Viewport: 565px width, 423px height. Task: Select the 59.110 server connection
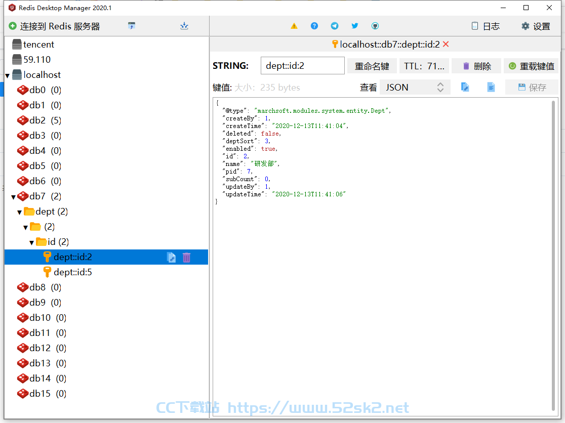coord(37,59)
